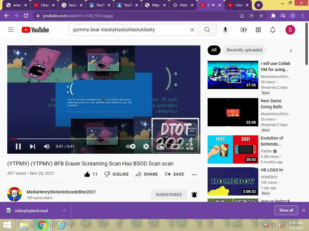The image size is (309, 231).
Task: Bookmark this page with star
Action: click(261, 16)
